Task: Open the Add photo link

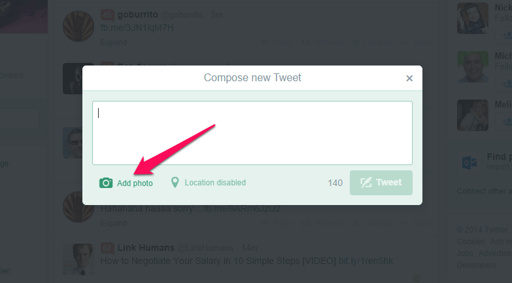Action: coord(135,183)
